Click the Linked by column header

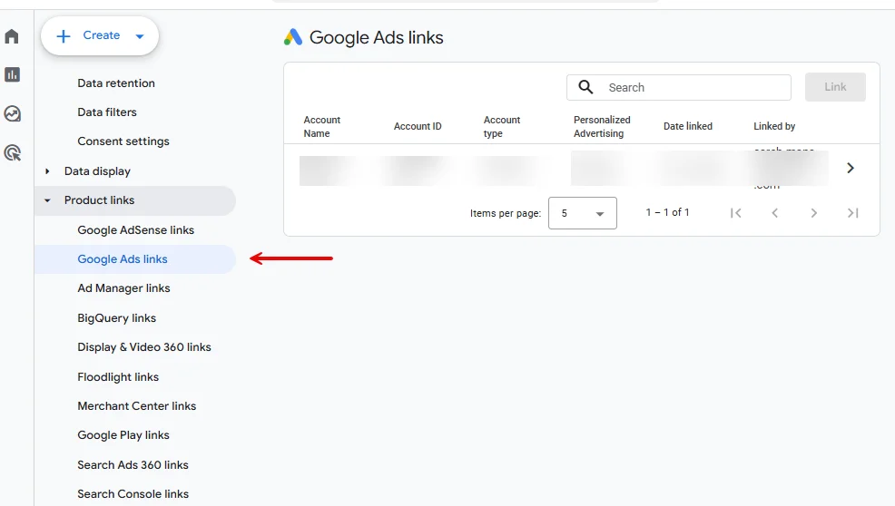click(x=774, y=126)
